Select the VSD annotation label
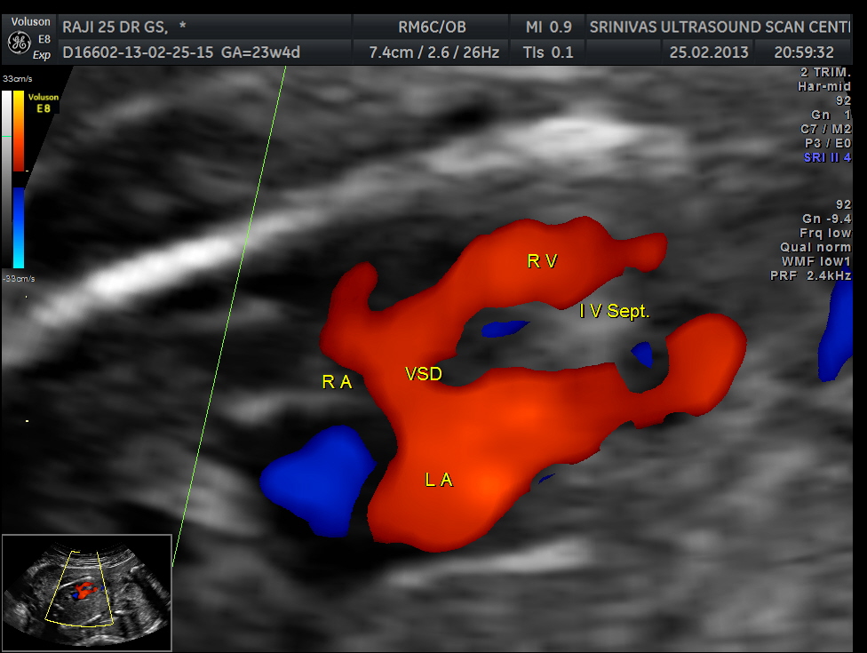Viewport: 867px width, 653px height. tap(423, 374)
